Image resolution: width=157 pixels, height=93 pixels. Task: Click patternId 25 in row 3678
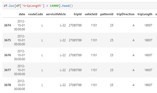pos(112,85)
